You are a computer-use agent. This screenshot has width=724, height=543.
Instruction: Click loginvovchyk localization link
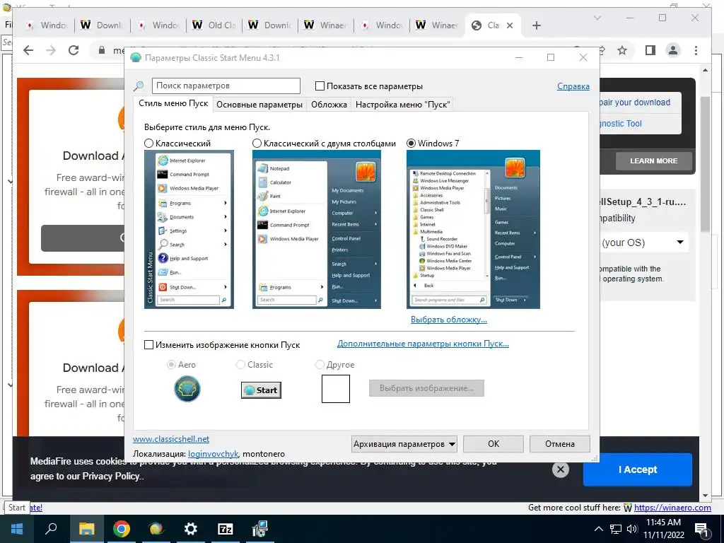pos(214,454)
